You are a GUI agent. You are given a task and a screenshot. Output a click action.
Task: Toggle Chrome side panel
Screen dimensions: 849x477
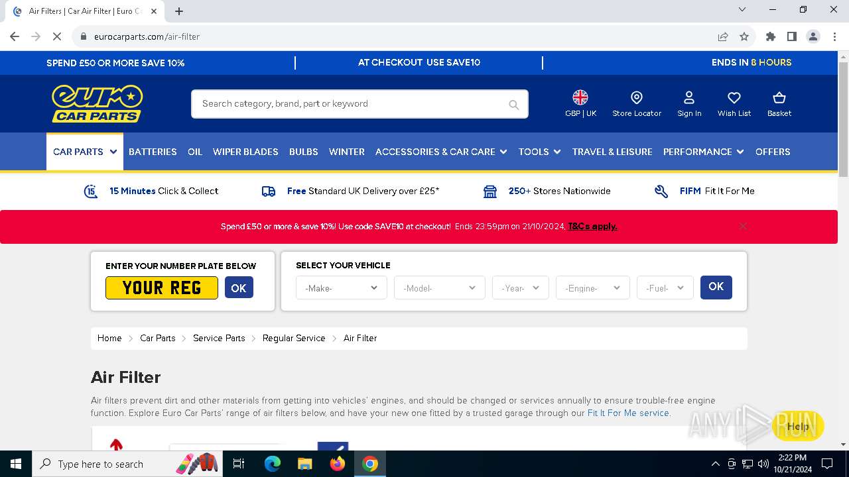[x=792, y=36]
